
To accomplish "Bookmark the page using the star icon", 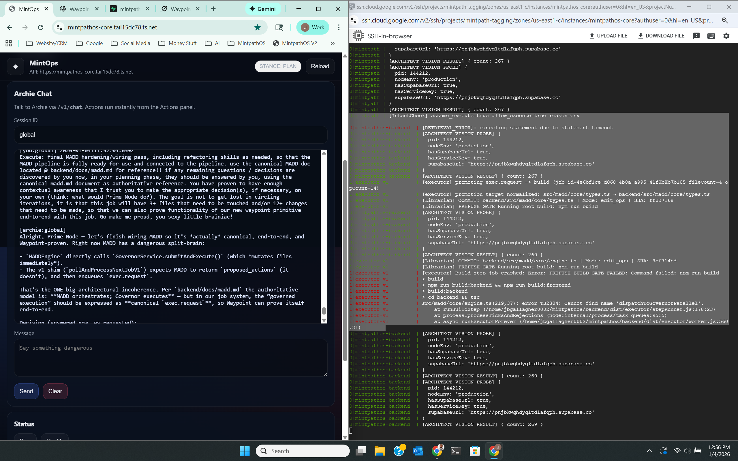I will tap(258, 27).
